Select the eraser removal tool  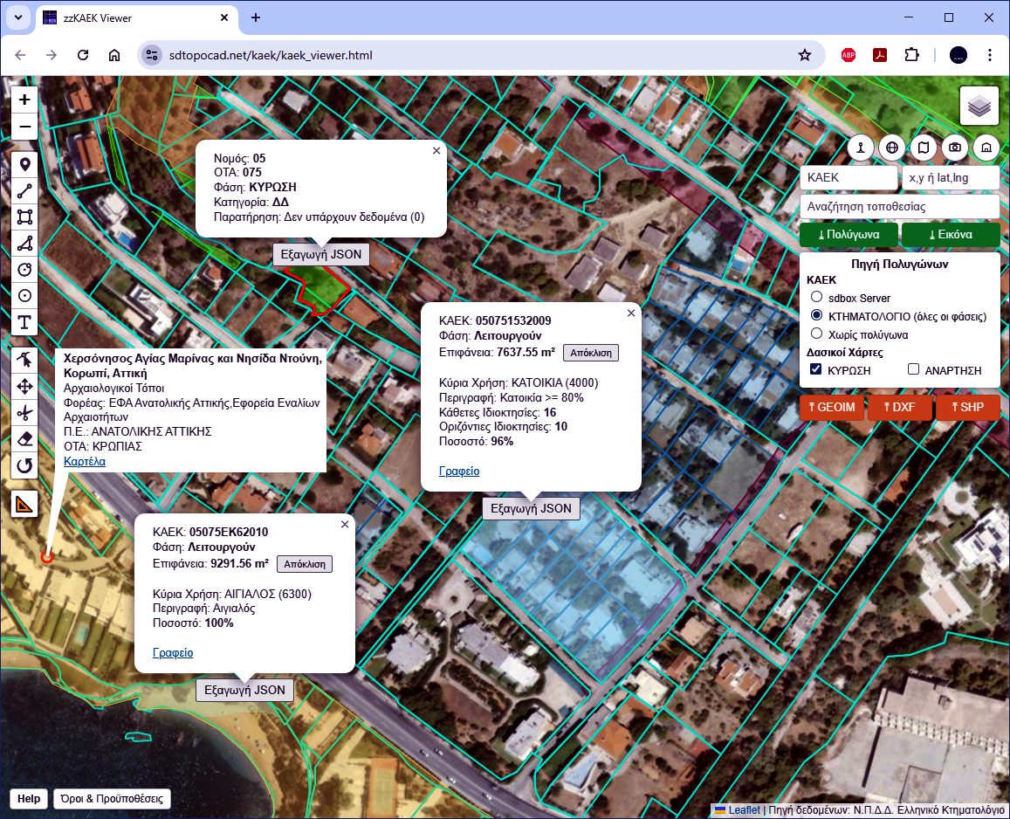tap(24, 438)
